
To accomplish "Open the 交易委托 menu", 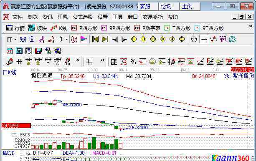I will coord(153,17).
